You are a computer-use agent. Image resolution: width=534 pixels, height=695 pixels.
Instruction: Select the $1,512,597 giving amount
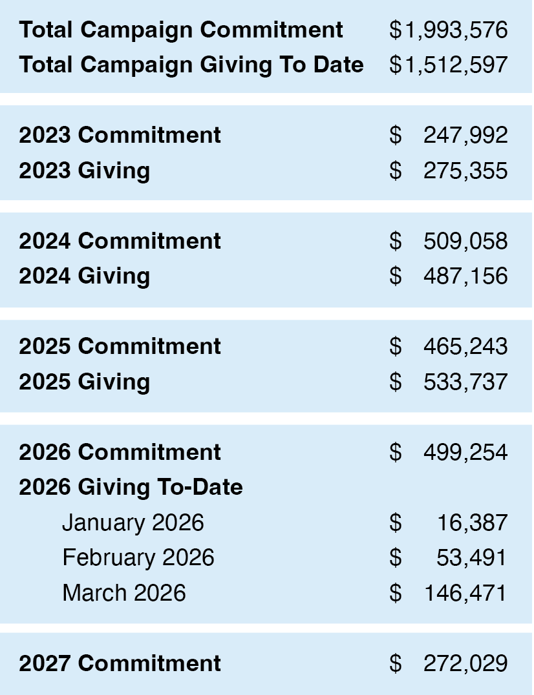point(449,65)
